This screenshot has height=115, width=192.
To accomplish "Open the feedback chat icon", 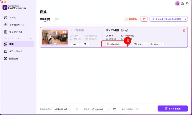I will (182, 4).
